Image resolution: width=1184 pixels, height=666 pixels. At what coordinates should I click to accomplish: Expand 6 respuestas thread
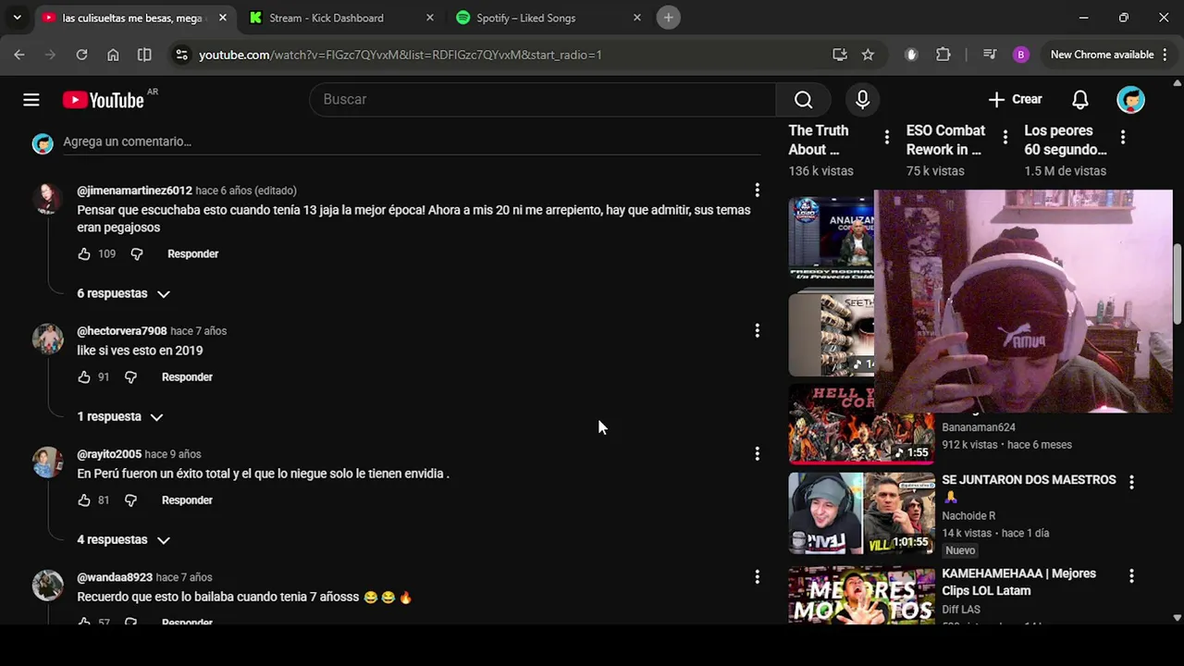(123, 293)
